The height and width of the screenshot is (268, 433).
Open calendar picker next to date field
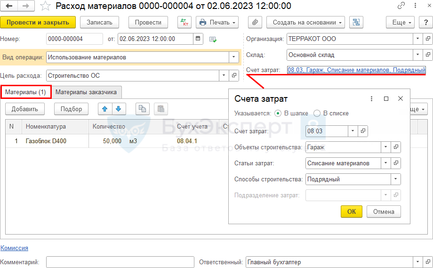[198, 39]
